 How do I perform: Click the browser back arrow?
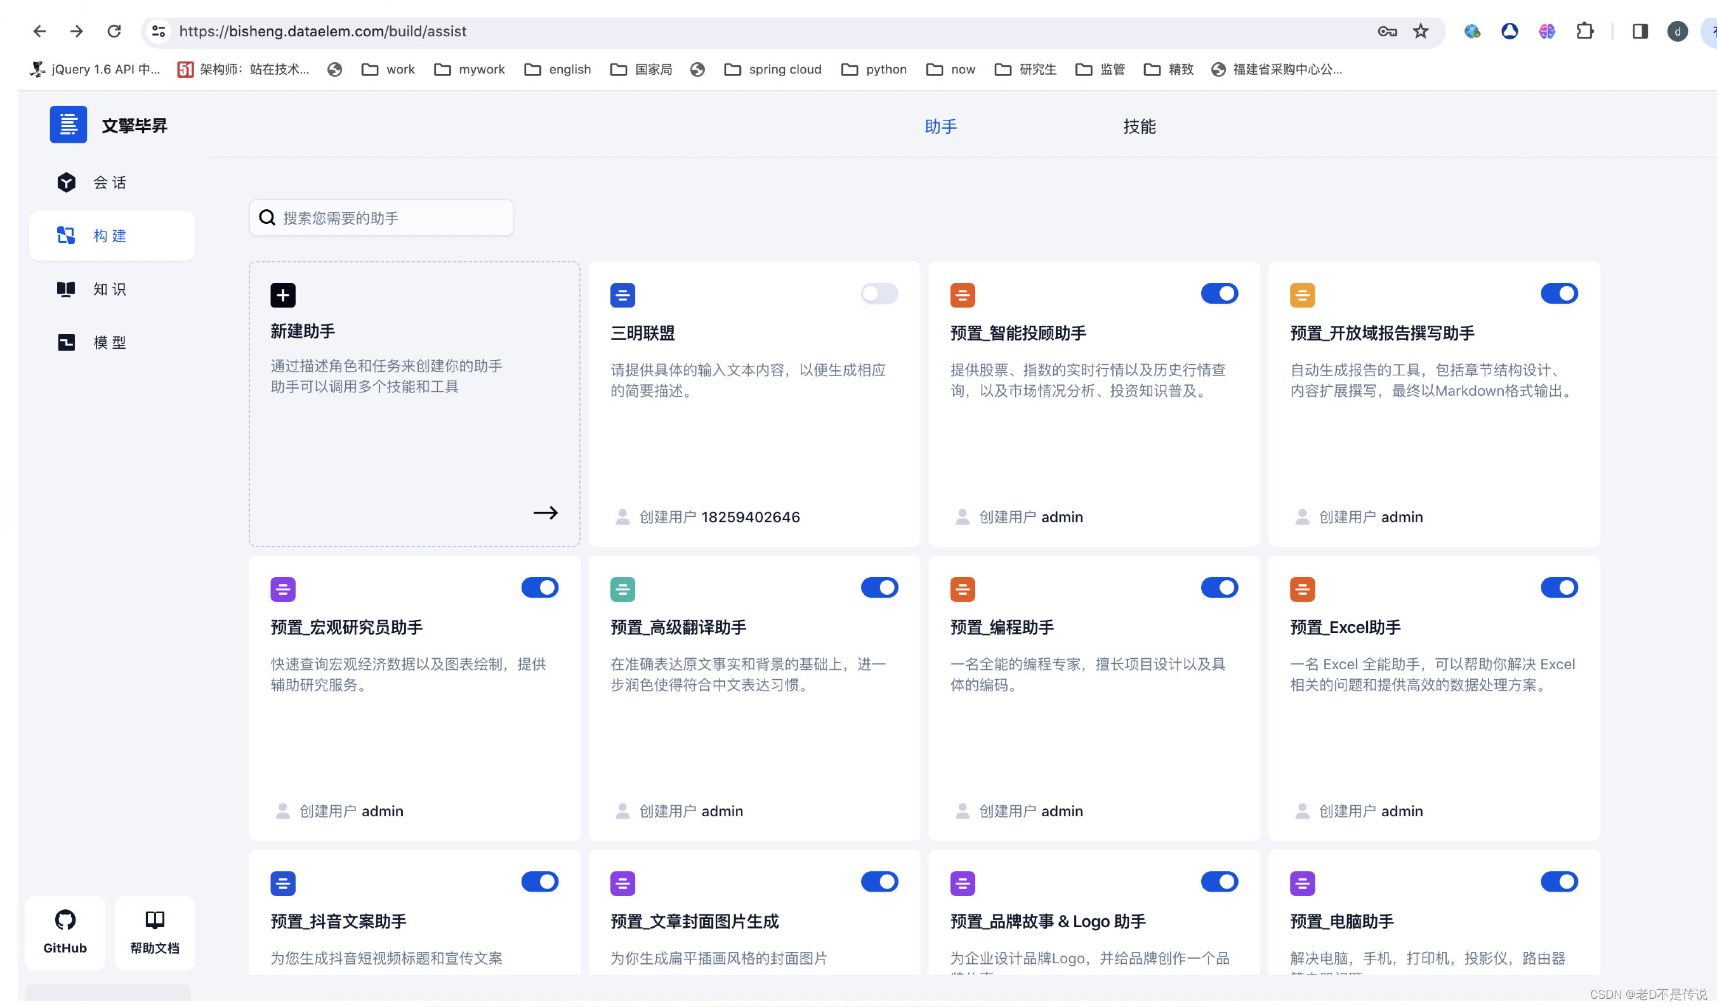pyautogui.click(x=39, y=31)
